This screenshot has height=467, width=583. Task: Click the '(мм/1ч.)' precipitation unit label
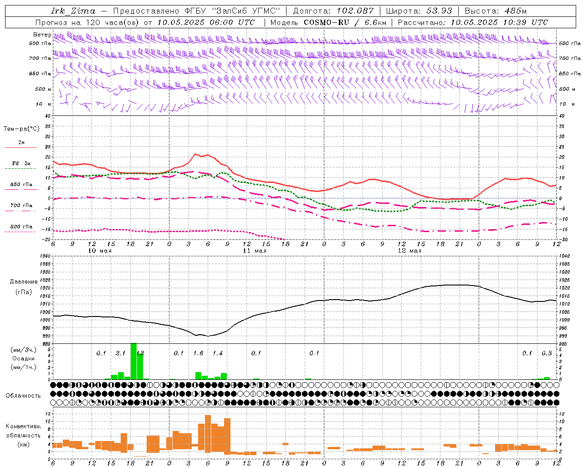click(x=23, y=367)
